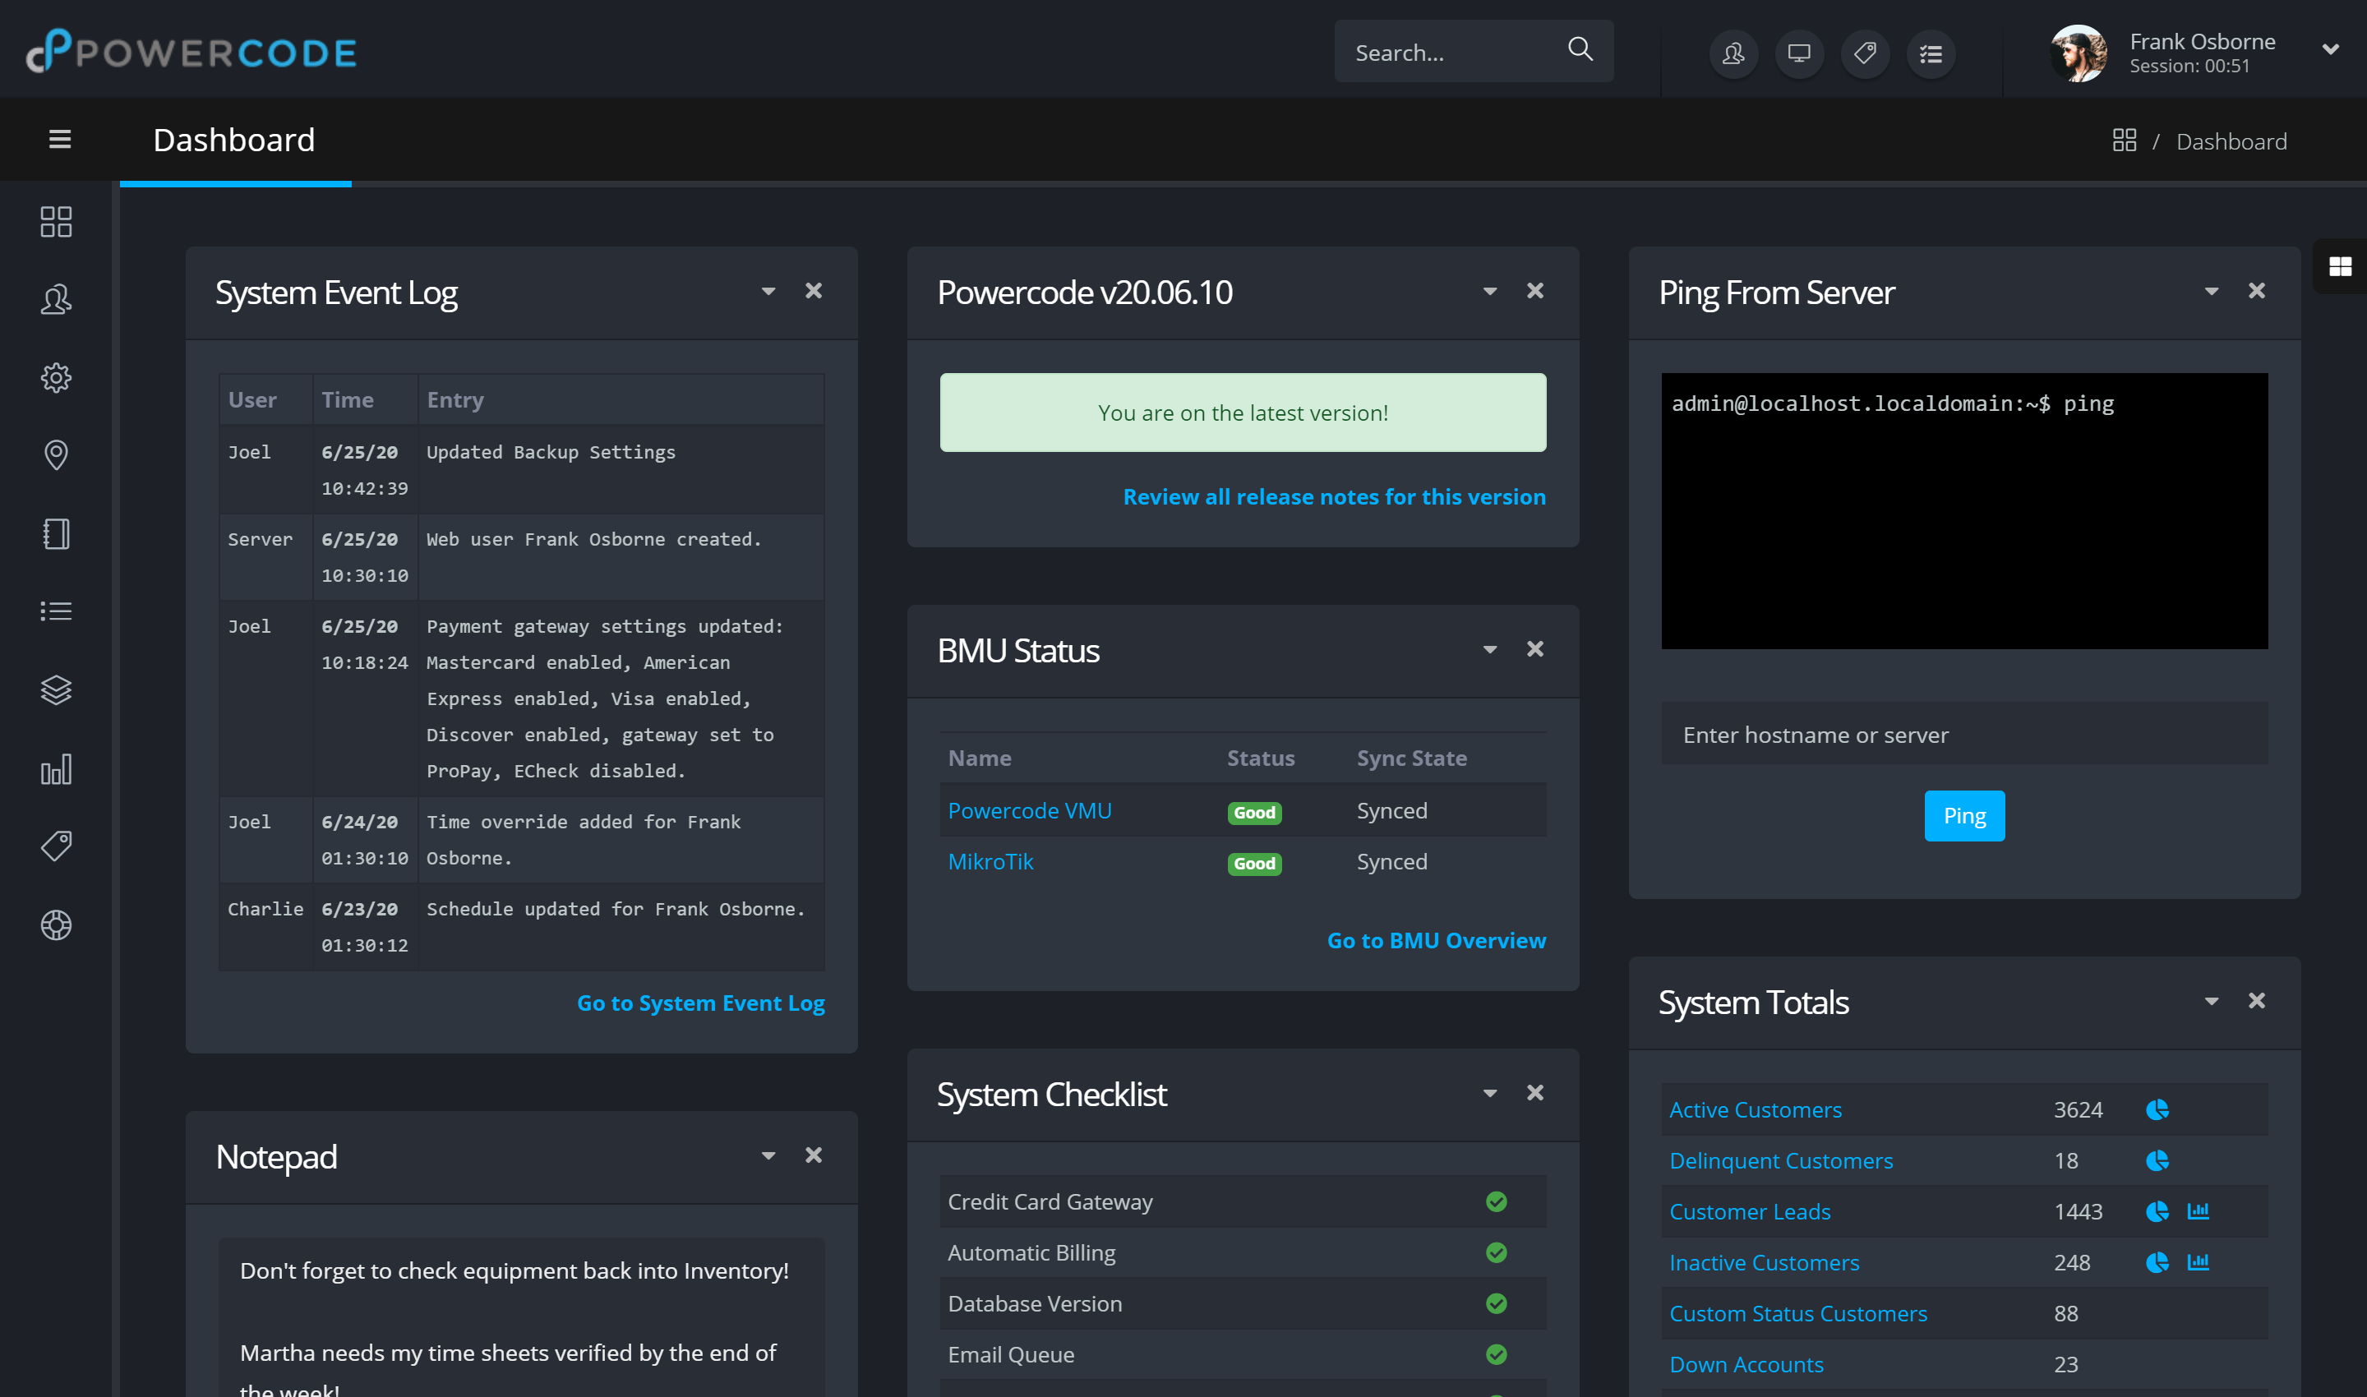
Task: Click the hostname or server input field
Action: [1963, 735]
